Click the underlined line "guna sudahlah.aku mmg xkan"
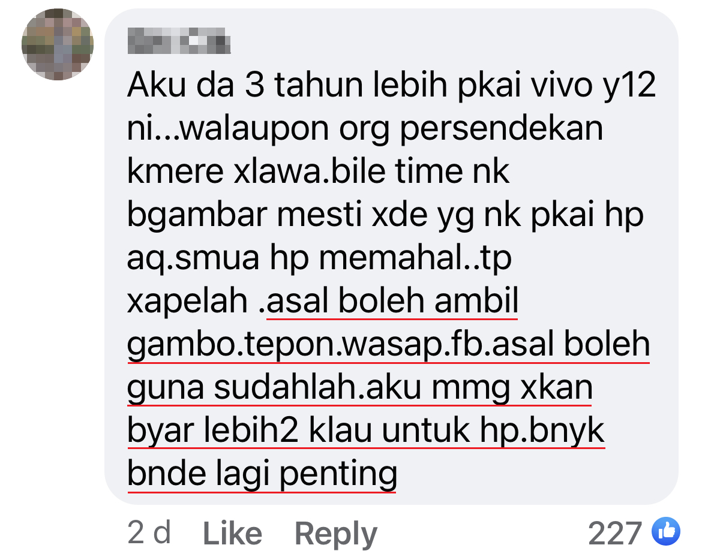The height and width of the screenshot is (557, 702). click(x=360, y=388)
